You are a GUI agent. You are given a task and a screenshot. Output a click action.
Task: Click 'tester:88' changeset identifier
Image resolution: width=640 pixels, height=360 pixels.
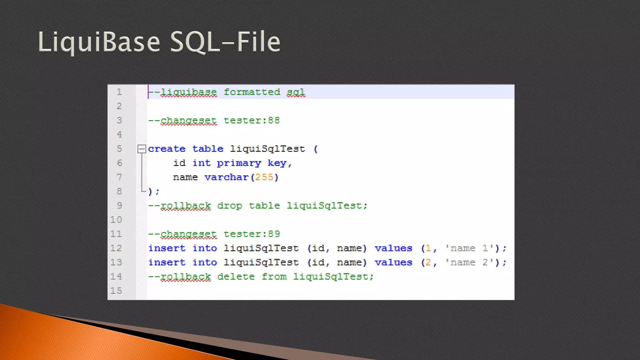point(252,121)
